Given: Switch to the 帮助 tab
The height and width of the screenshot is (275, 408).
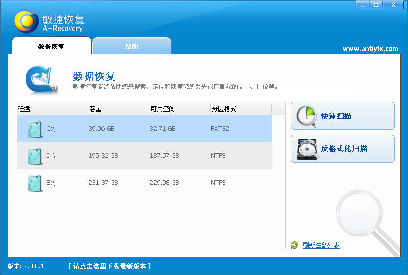Looking at the screenshot, I should click(x=131, y=46).
